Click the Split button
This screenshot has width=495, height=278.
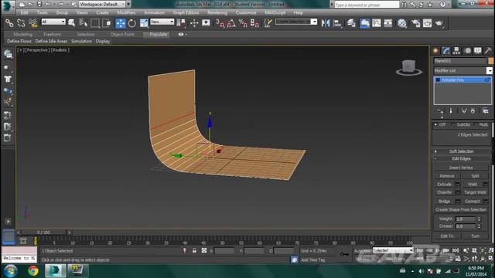(475, 176)
